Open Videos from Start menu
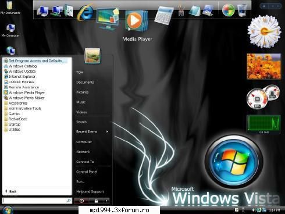The image size is (285, 214). click(81, 112)
